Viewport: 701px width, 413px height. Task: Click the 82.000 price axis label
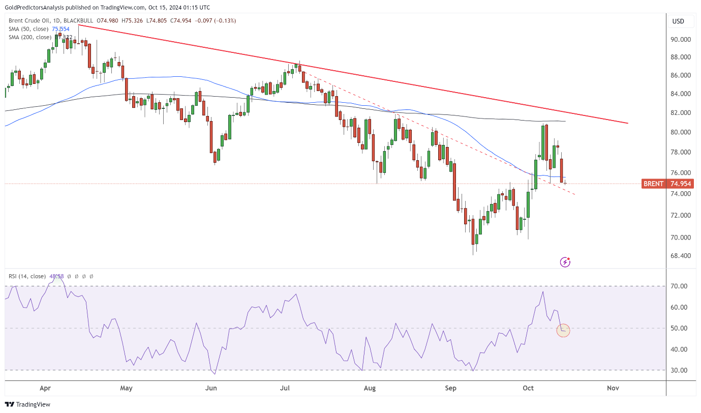click(x=680, y=113)
